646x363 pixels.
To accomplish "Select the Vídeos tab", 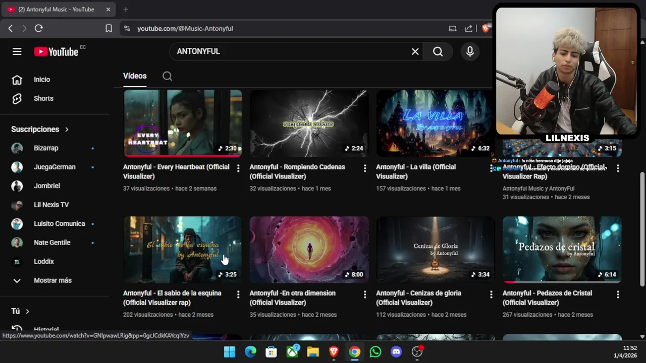I will click(x=135, y=76).
